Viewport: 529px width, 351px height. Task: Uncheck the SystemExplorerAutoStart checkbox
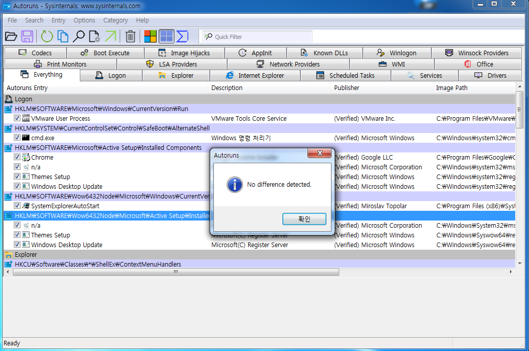point(17,206)
